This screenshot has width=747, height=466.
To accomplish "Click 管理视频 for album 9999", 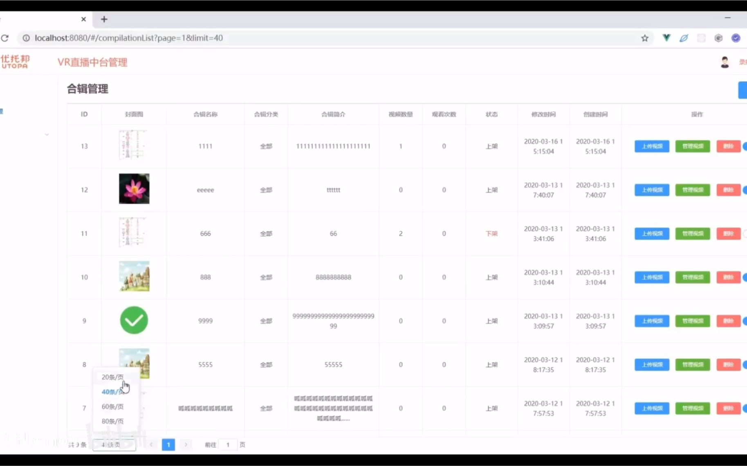I will pyautogui.click(x=693, y=321).
